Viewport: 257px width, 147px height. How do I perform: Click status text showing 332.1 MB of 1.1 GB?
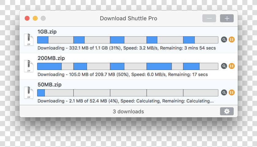127,48
